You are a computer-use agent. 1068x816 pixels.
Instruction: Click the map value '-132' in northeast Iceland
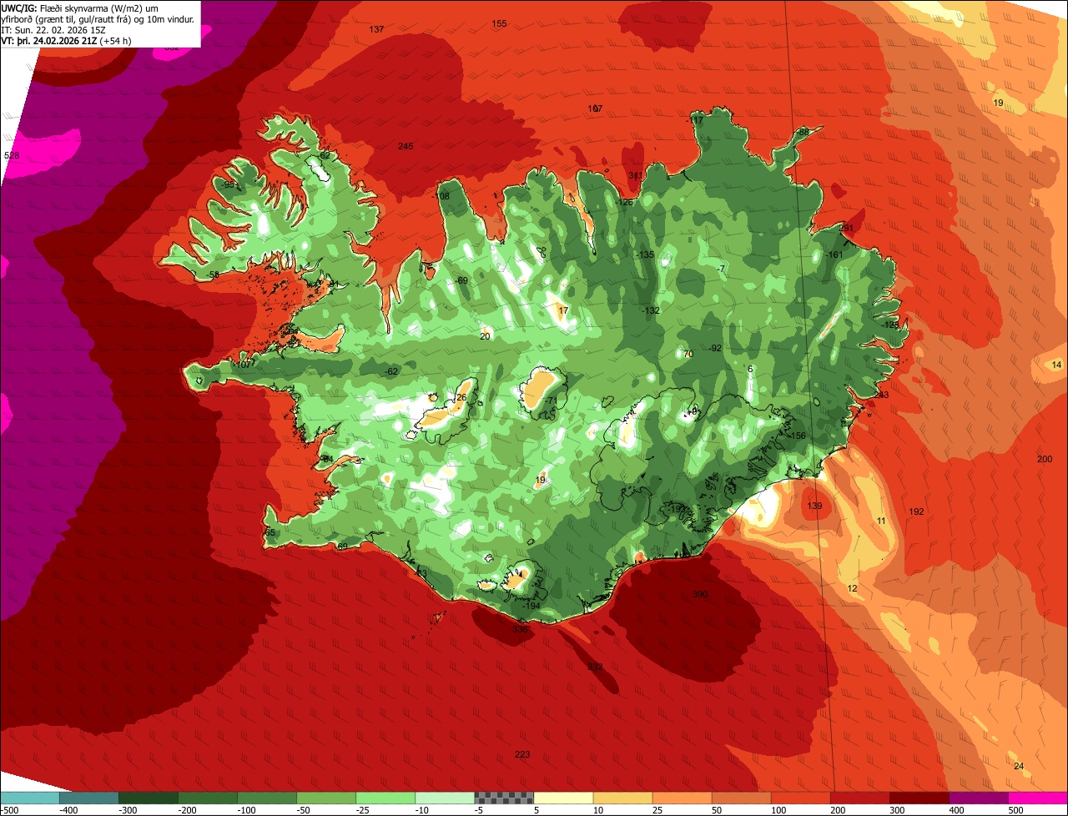[650, 310]
